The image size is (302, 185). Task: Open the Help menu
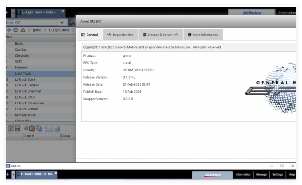pyautogui.click(x=291, y=174)
